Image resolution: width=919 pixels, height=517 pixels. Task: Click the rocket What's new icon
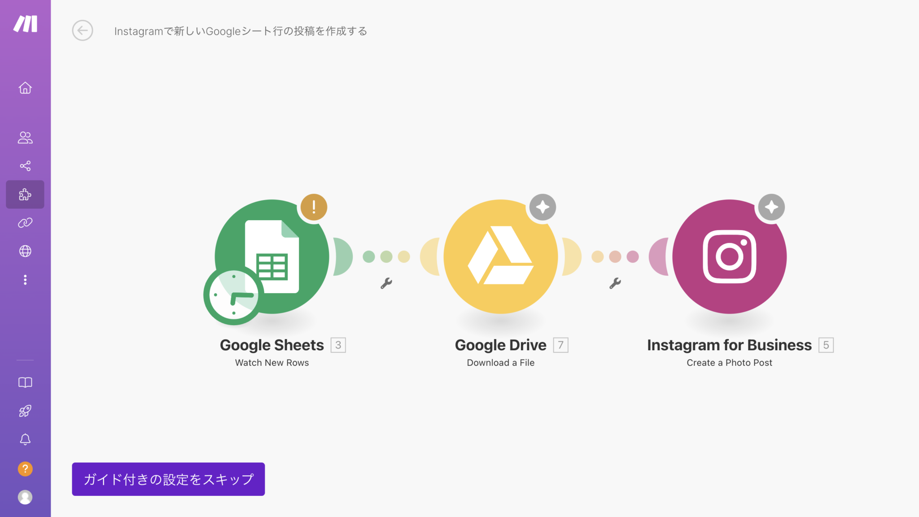[x=25, y=411]
